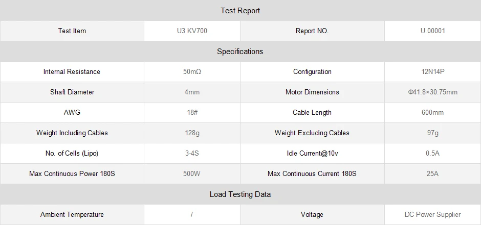Click the Shaft Diameter label
The width and height of the screenshot is (481, 225).
[x=72, y=92]
